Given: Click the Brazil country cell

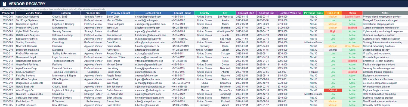Looking at the screenshot, I should click(x=205, y=39).
